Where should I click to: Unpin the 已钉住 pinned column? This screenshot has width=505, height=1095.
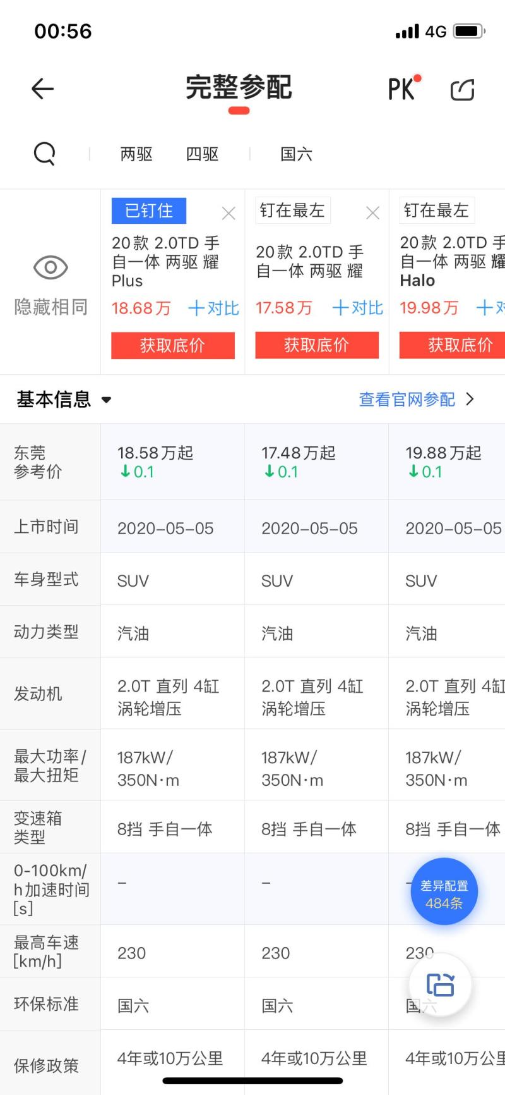[x=149, y=211]
